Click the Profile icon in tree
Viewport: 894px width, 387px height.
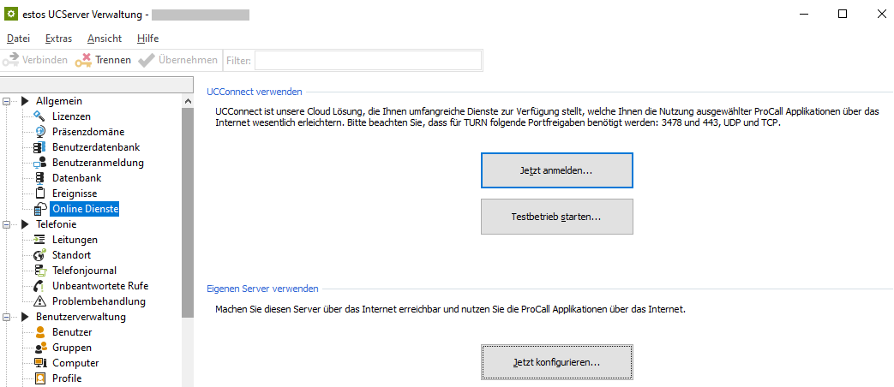(40, 378)
